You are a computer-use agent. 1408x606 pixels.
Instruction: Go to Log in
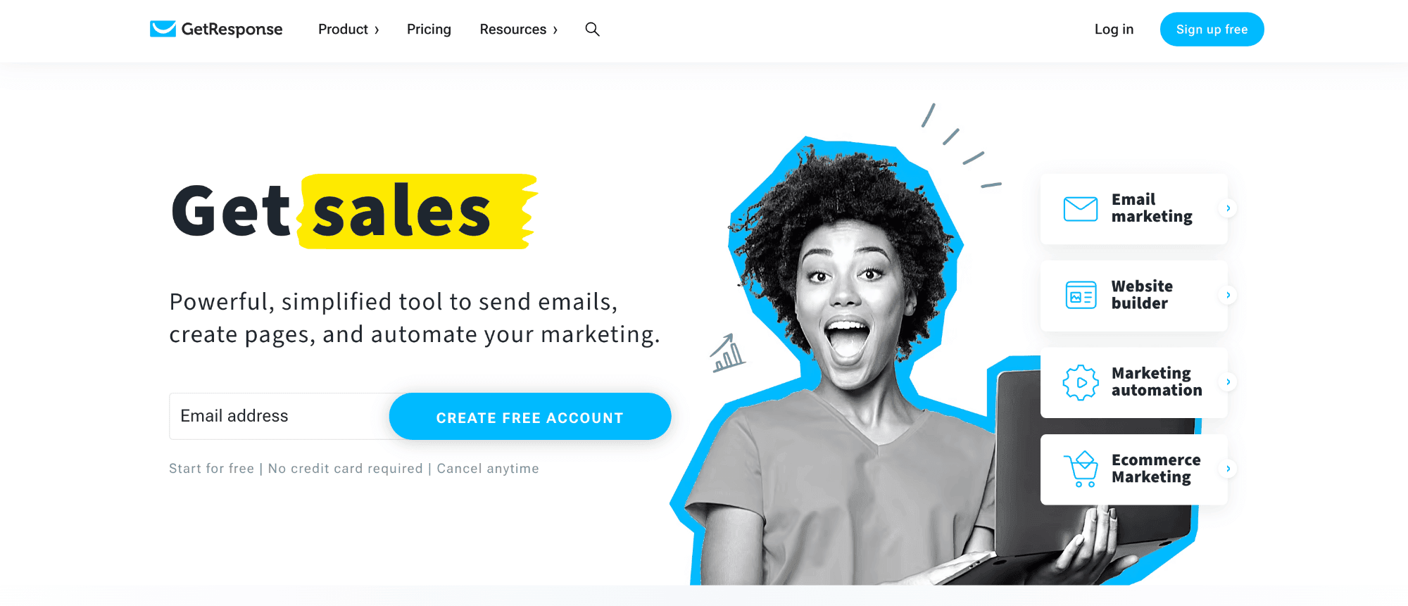[x=1114, y=30]
